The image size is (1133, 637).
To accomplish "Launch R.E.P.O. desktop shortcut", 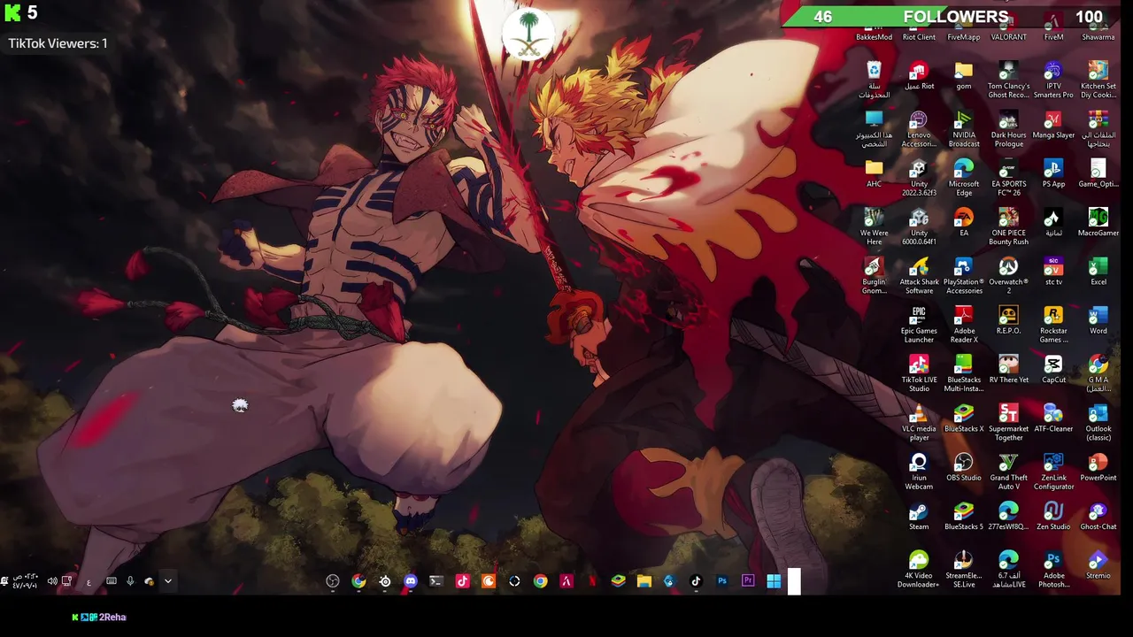I will click(1008, 320).
